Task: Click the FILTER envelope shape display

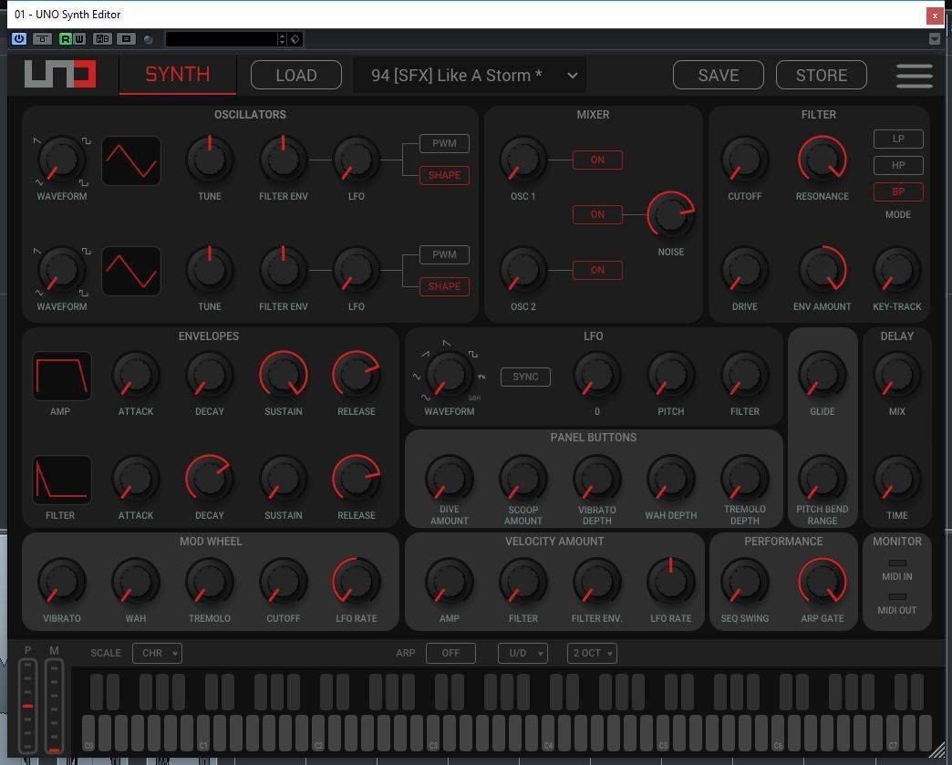Action: pos(61,480)
